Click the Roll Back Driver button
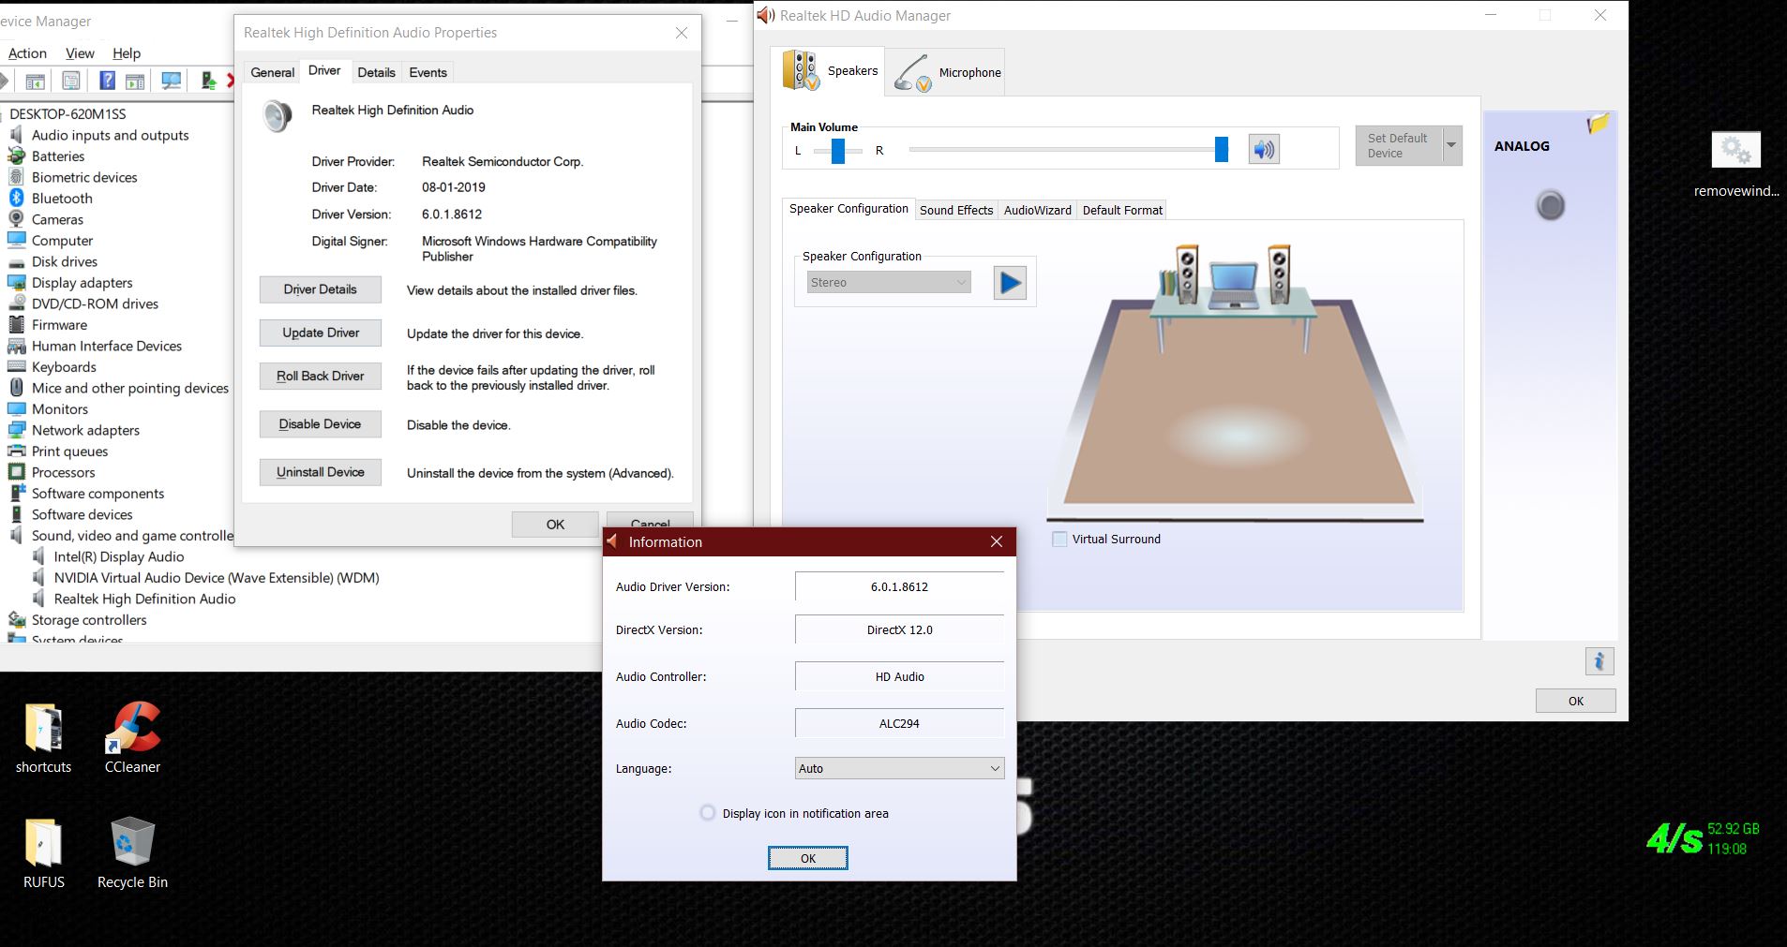Screen dimensions: 1787x947 321,376
